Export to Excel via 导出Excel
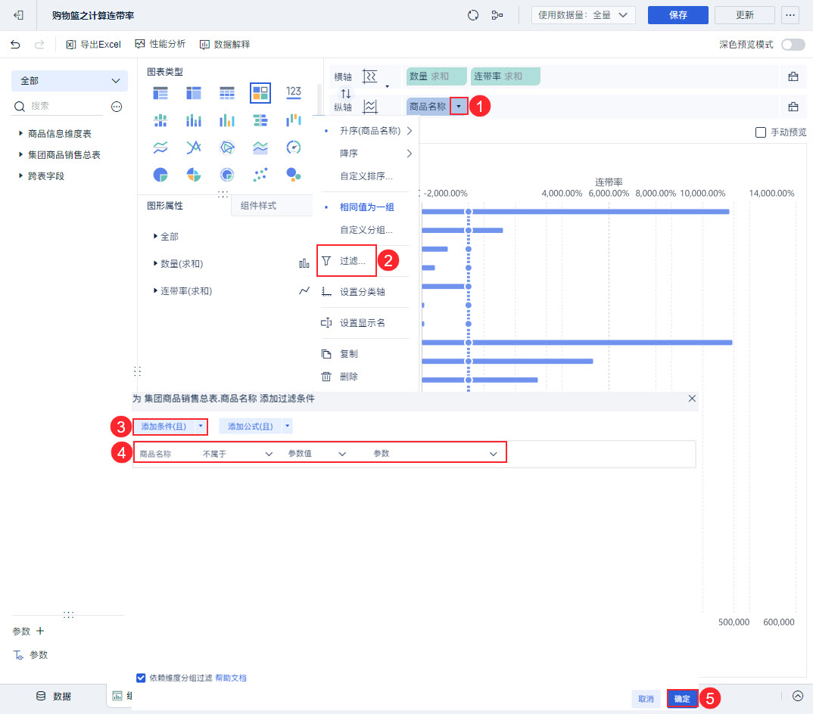Screen dimensions: 813x714 tap(93, 45)
